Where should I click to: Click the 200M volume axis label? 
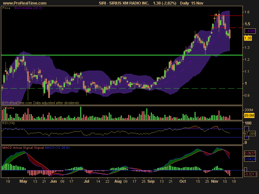(249, 110)
